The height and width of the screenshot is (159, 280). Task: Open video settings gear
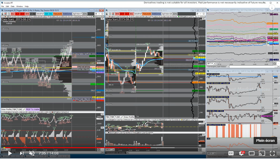click(x=242, y=153)
